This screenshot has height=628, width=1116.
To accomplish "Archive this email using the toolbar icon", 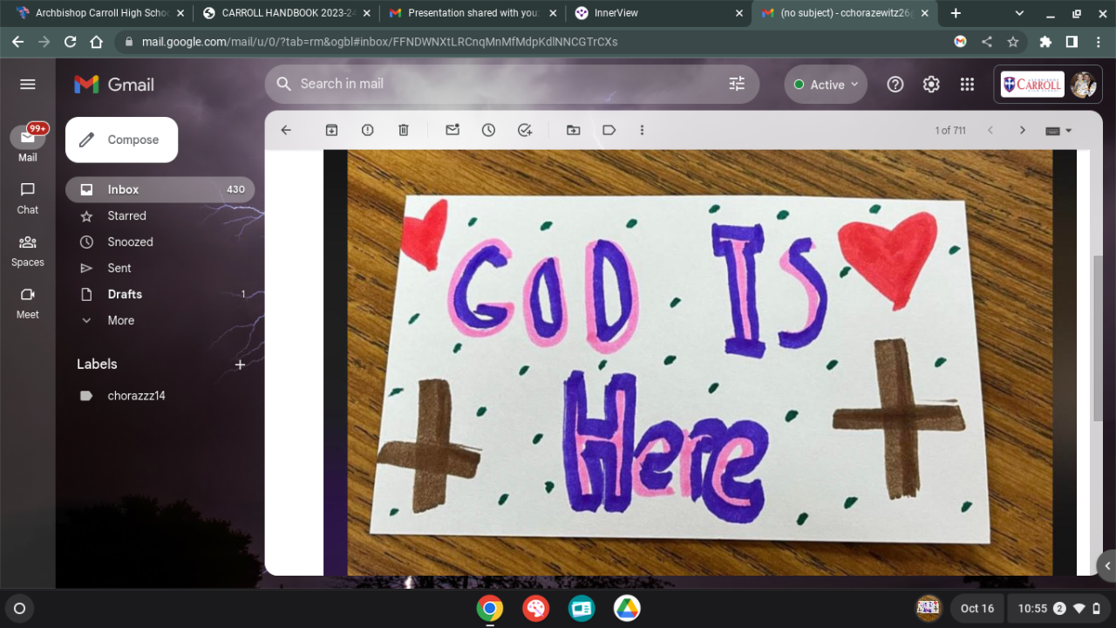I will coord(331,130).
